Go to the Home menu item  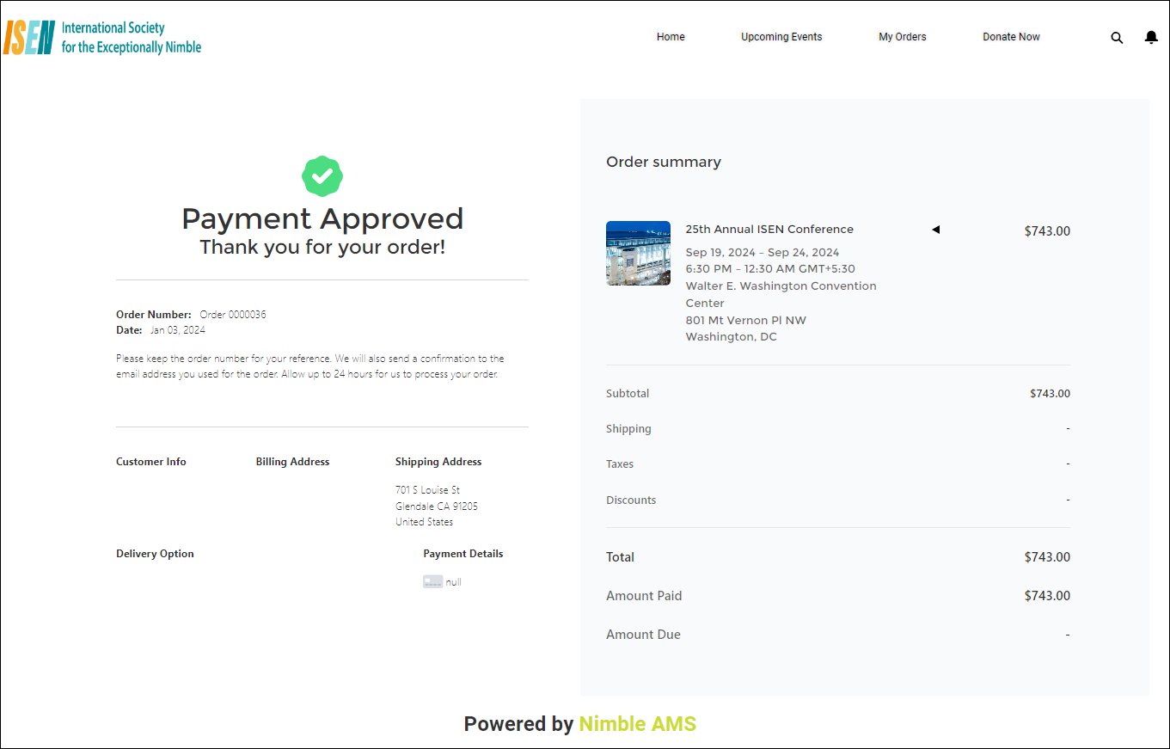(x=671, y=37)
